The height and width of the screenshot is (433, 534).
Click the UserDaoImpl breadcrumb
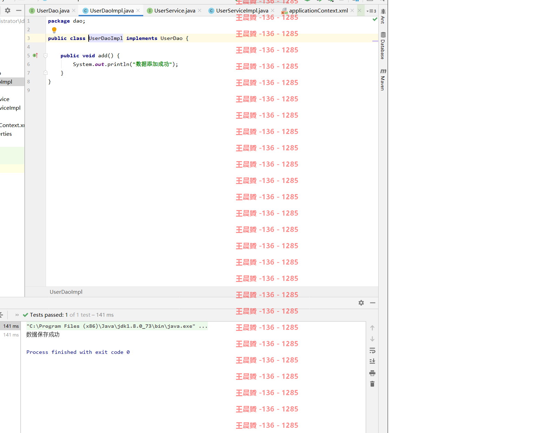(x=66, y=292)
